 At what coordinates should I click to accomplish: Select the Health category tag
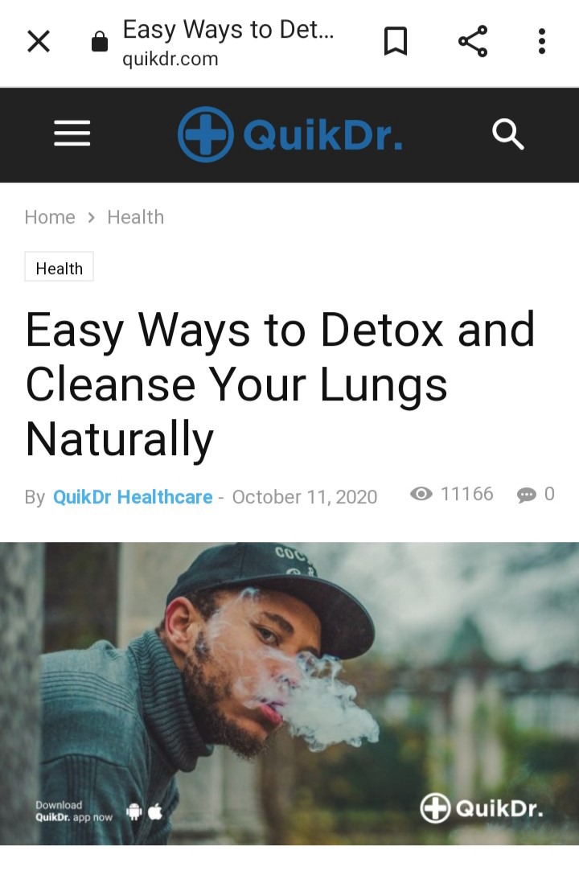tap(60, 267)
